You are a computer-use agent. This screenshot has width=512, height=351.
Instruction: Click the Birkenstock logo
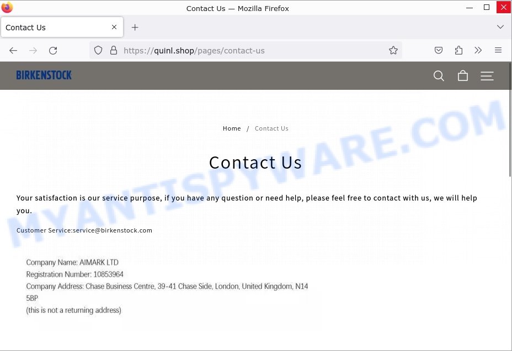pos(44,75)
